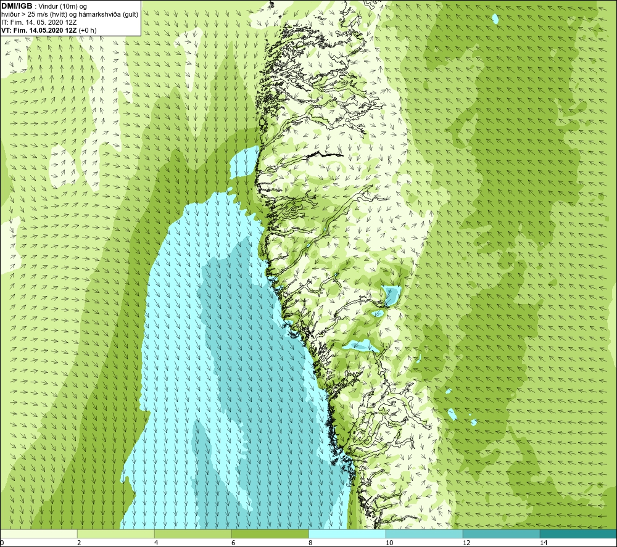Click the 6–8 m/s dark green legend swatch
Screen dimensions: 617x547
[x=270, y=533]
